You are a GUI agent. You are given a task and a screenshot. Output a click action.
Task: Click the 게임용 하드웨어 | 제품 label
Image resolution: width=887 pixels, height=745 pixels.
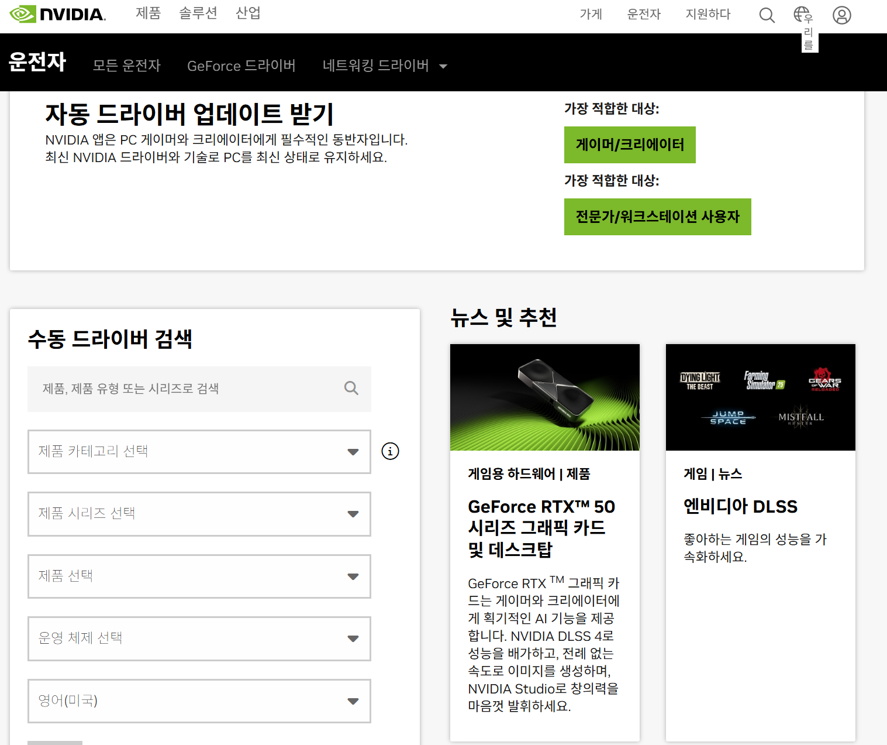(x=529, y=473)
